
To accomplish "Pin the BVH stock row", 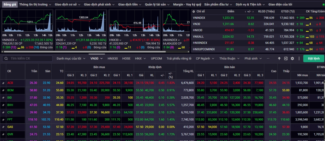I will 3,105.
